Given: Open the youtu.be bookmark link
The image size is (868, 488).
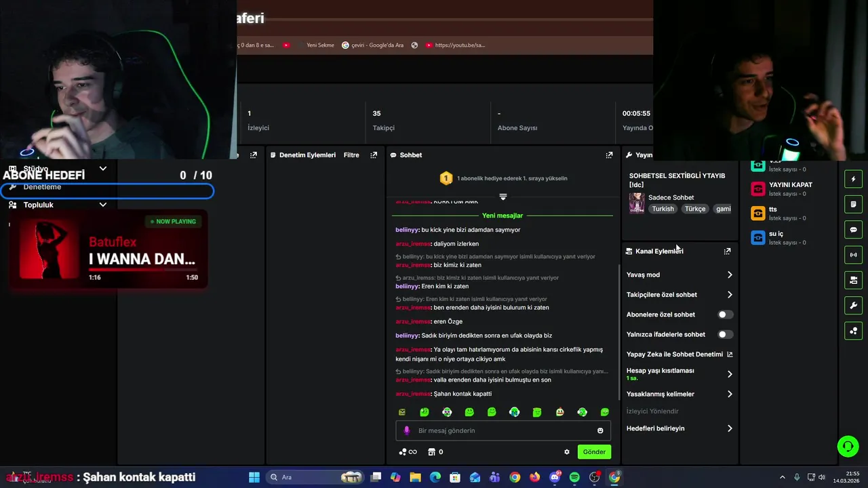Looking at the screenshot, I should click(455, 45).
